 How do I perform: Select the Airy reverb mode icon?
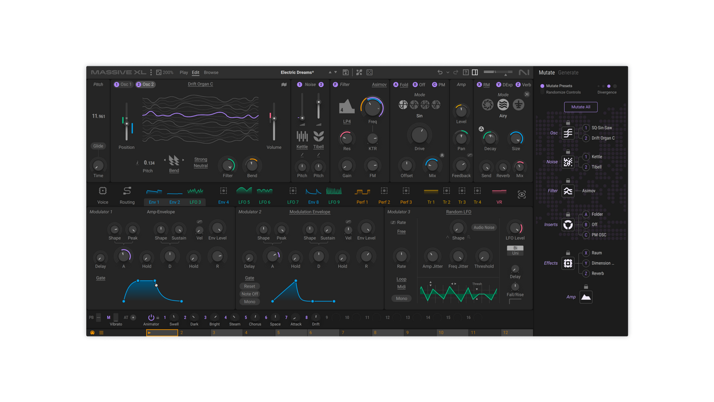click(503, 105)
